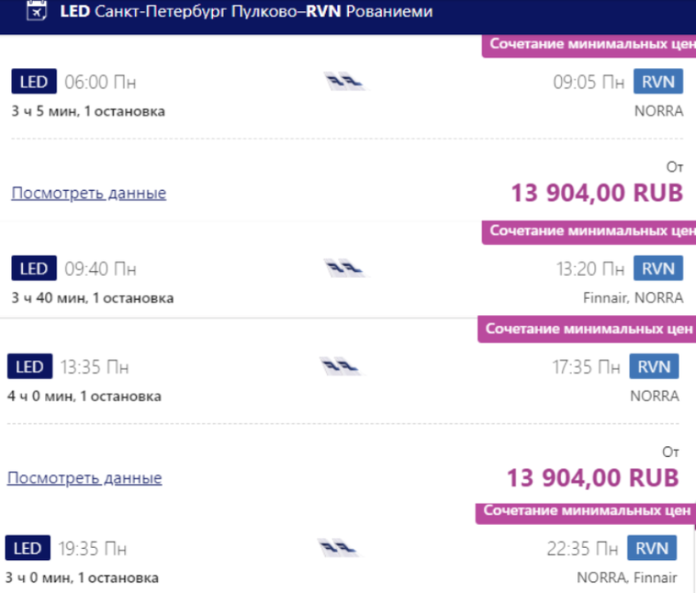The width and height of the screenshot is (696, 593).
Task: Click Finnair logo on 06:00 flight
Action: (345, 82)
